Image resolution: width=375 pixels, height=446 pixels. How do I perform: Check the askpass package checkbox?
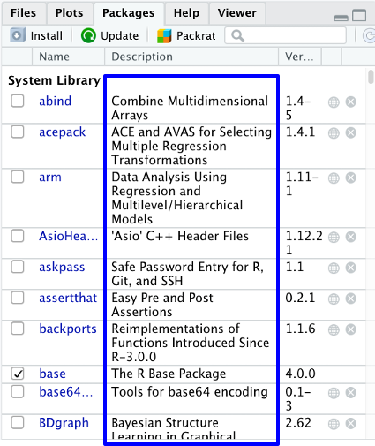[x=18, y=267]
